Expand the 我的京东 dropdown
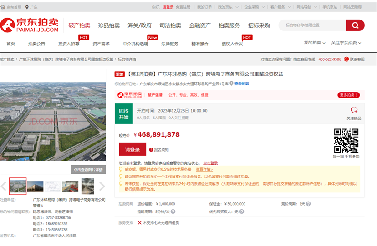377x246 pixels. [228, 7]
